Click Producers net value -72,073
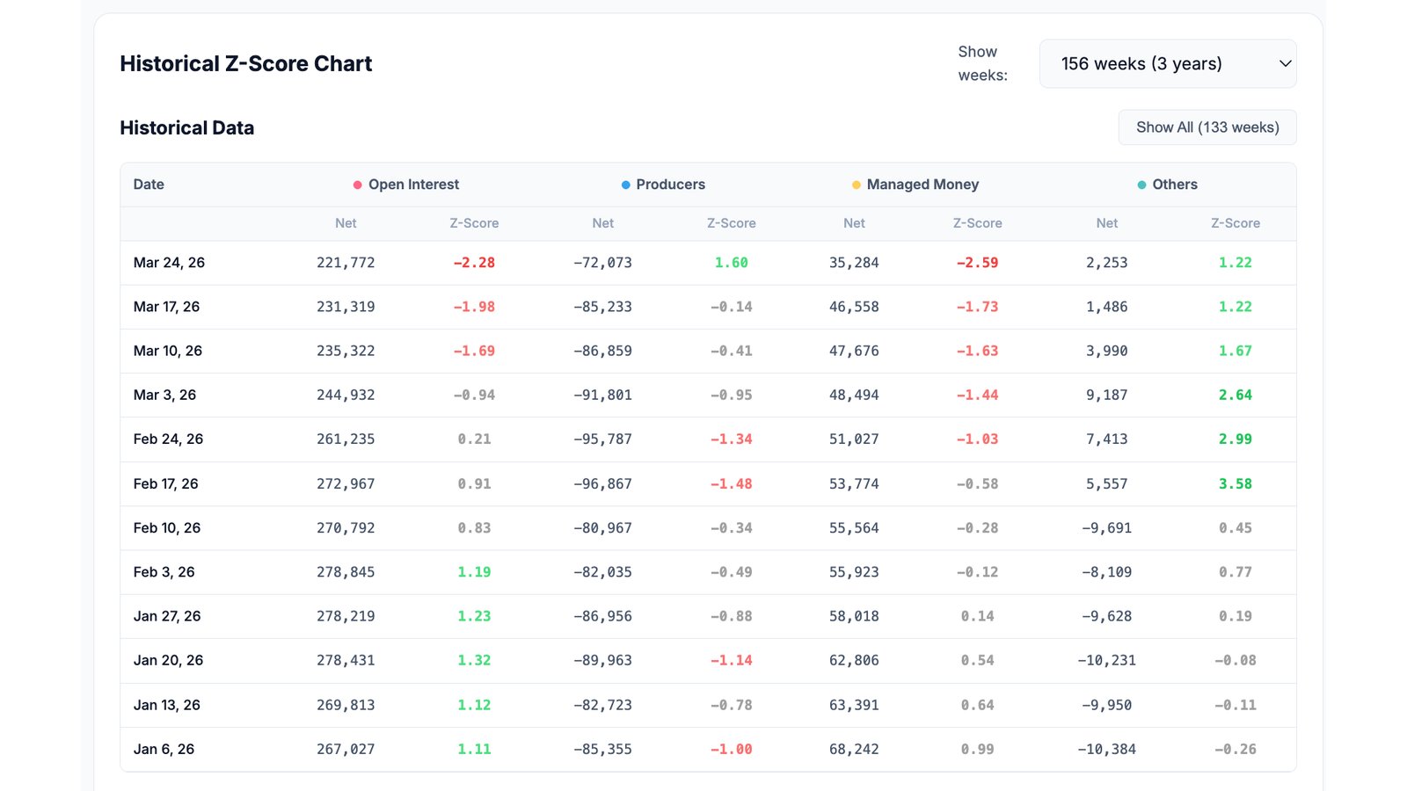Screen dimensions: 1407x791 (602, 263)
